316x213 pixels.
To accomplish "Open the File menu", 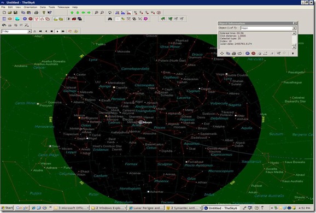I will [x=3, y=7].
